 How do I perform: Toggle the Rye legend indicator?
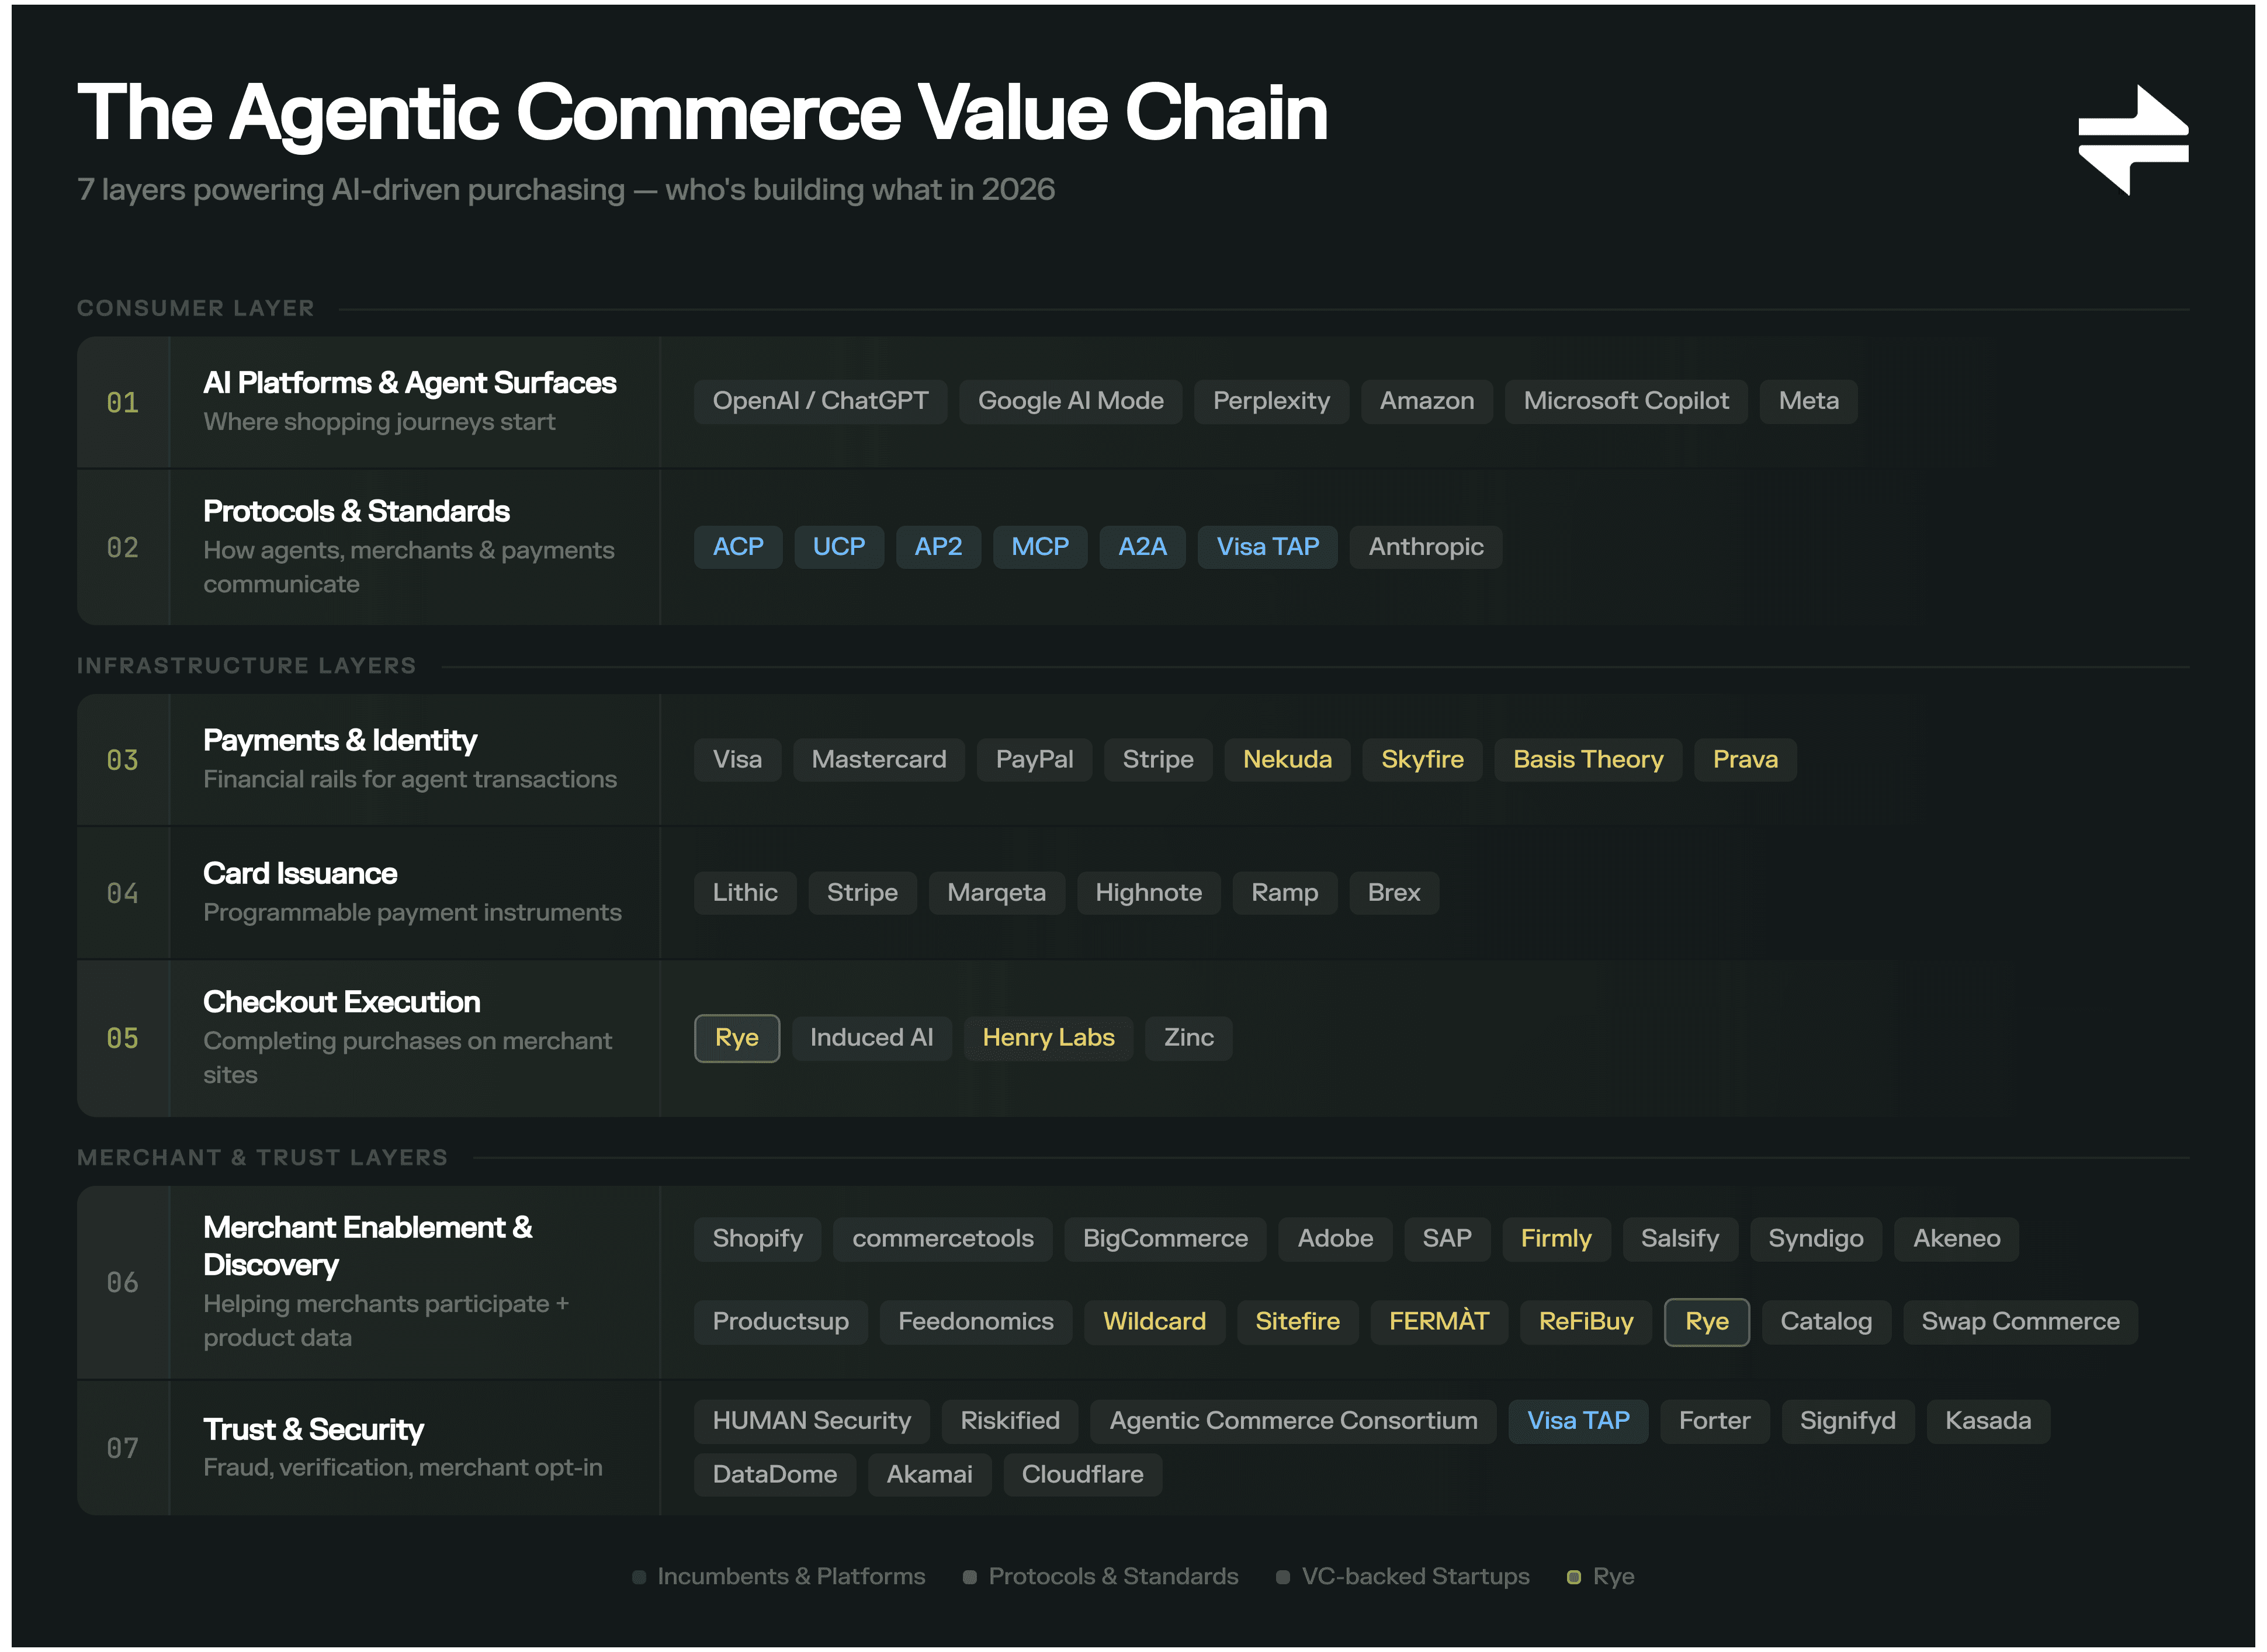[x=1573, y=1576]
